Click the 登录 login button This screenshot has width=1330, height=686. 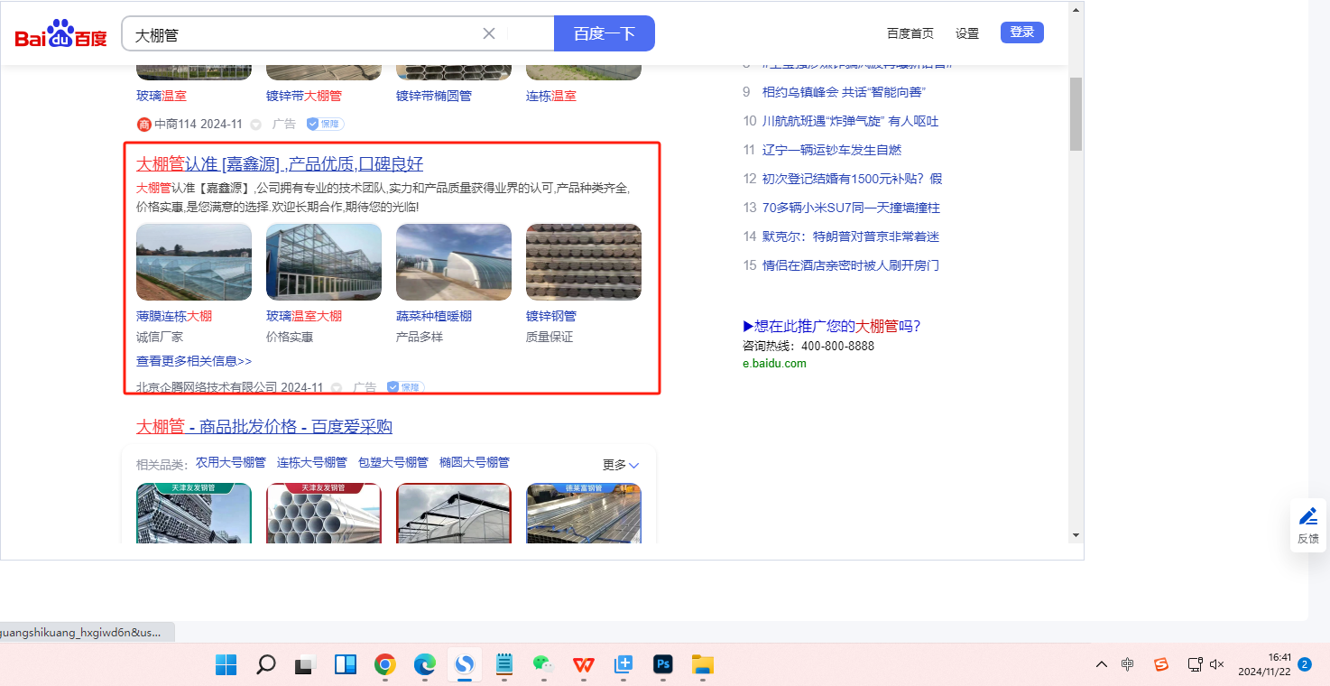click(x=1021, y=32)
